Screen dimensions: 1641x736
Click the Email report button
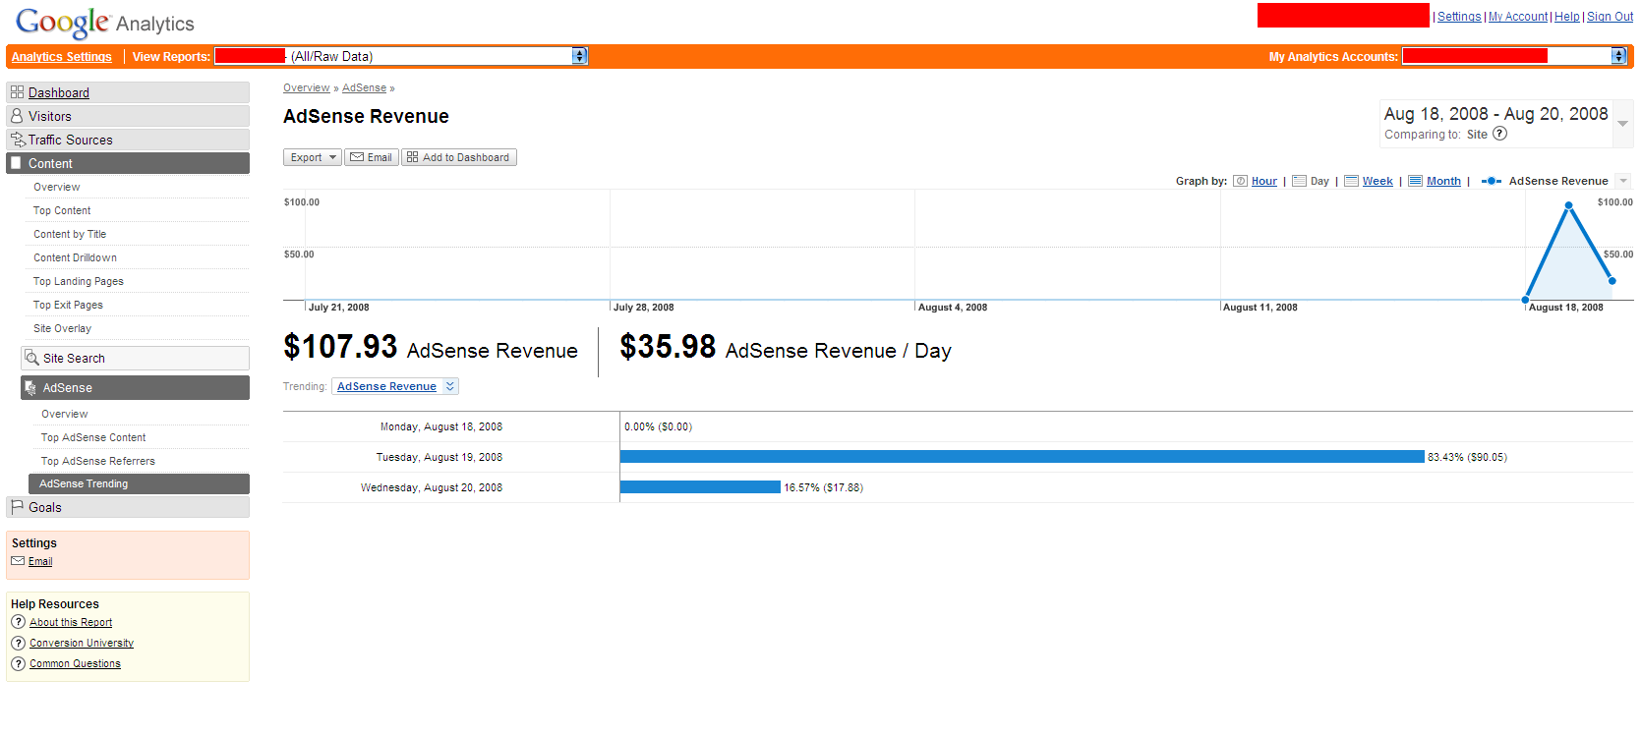pyautogui.click(x=372, y=157)
